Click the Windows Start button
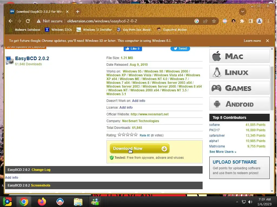Screen dimensions: 277x207 pos(7,202)
